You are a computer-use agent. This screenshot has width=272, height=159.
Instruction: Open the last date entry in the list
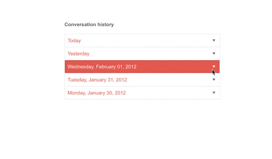(141, 93)
